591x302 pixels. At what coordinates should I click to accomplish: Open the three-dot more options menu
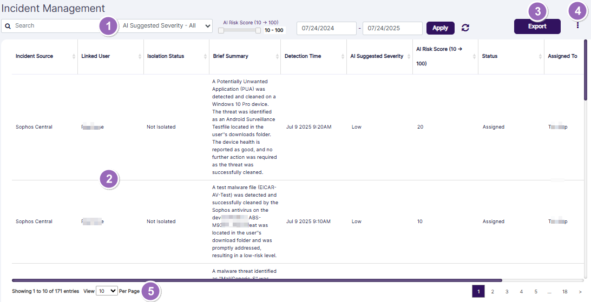(x=577, y=25)
